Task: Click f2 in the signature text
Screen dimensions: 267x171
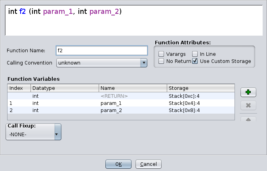Action: pyautogui.click(x=23, y=11)
